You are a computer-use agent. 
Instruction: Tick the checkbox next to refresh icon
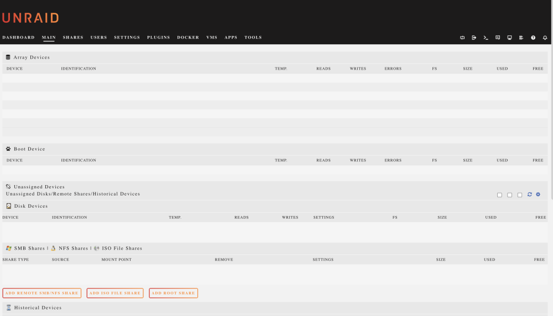pyautogui.click(x=519, y=195)
